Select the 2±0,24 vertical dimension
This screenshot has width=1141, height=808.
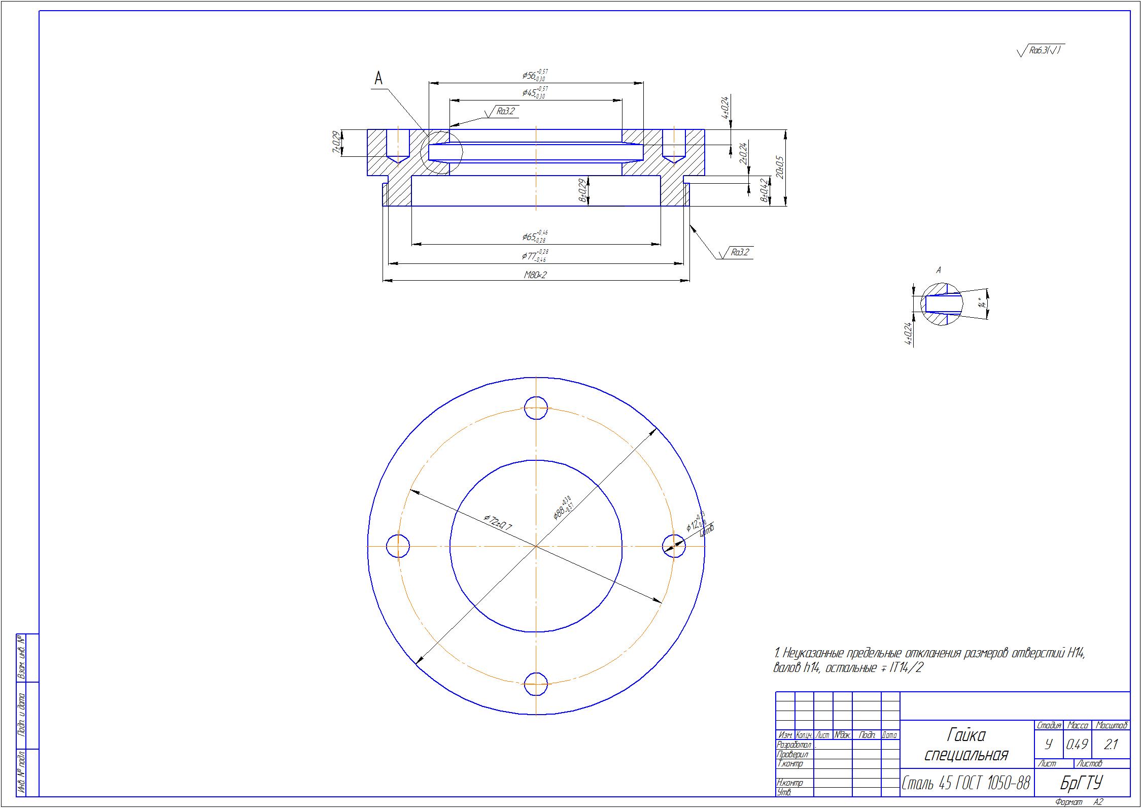coord(743,153)
